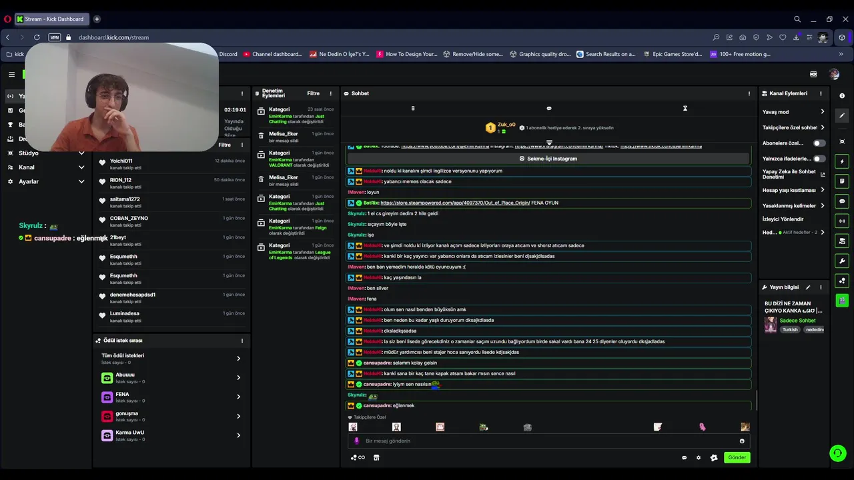This screenshot has height=480, width=854.
Task: Click the channel points infinity icon
Action: [358, 457]
